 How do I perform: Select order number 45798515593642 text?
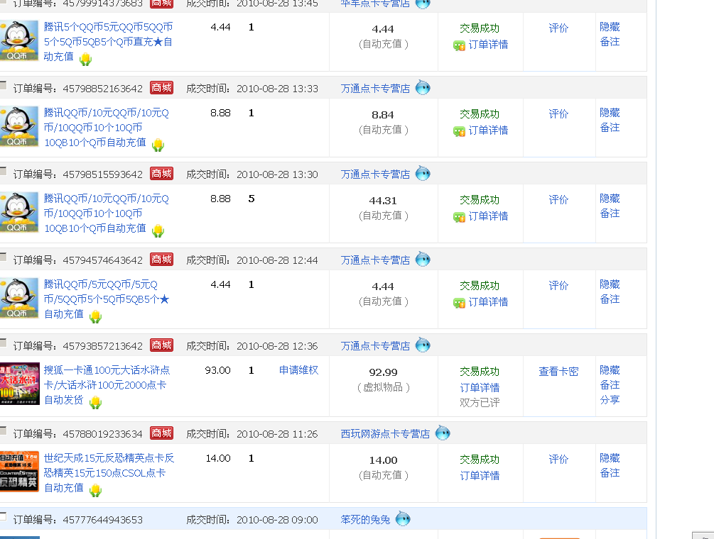click(102, 174)
